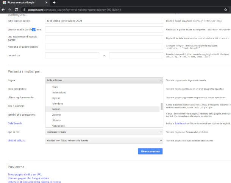
Task: Close the Ricerca avanzata Google tab
Action: click(46, 3)
